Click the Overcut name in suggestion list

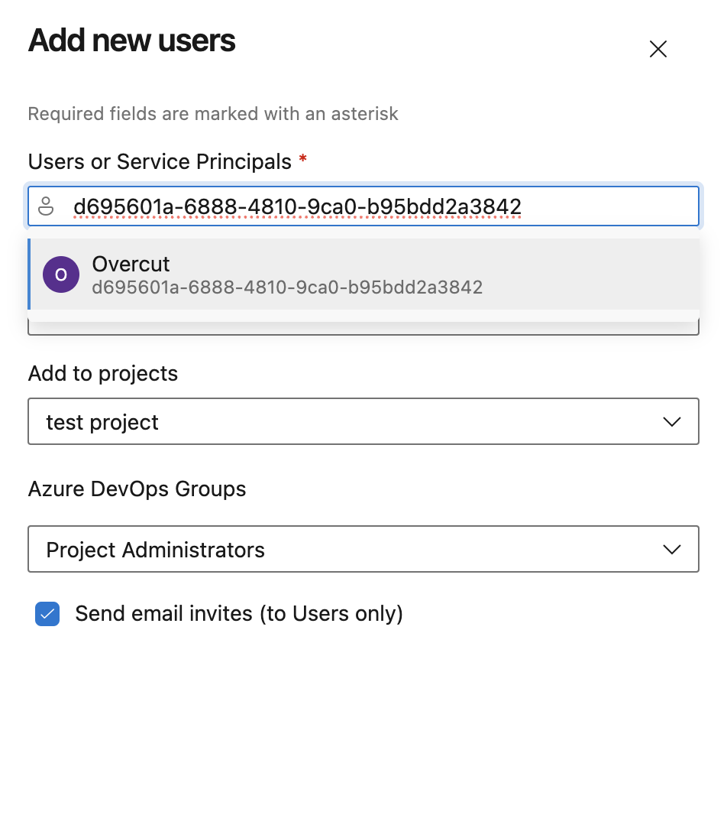click(x=131, y=264)
